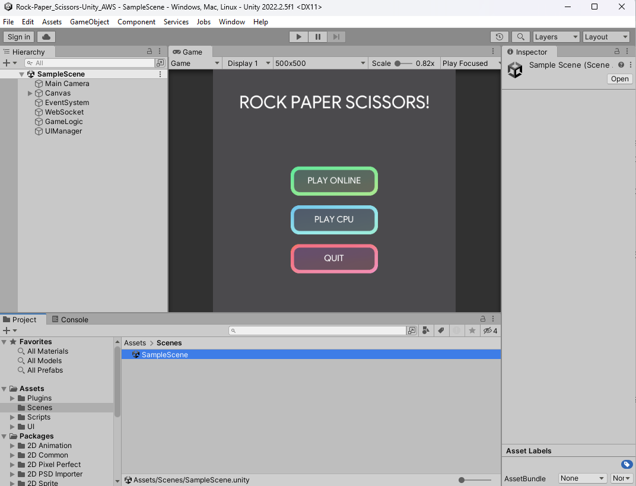Adjust Project icon size slider
Screen dimensions: 636x486
point(474,480)
